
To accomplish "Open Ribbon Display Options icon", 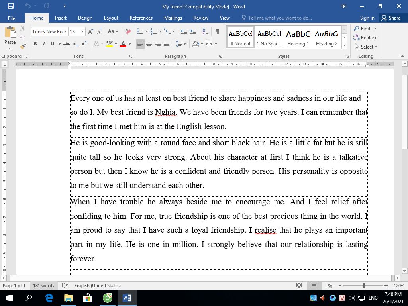I will coord(343,6).
